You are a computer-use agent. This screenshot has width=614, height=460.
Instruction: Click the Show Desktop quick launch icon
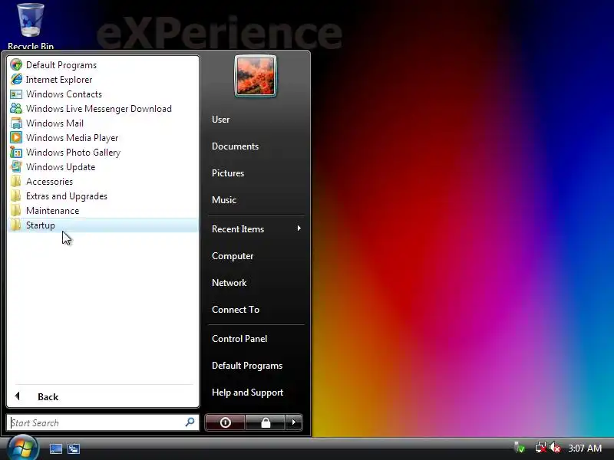point(55,449)
